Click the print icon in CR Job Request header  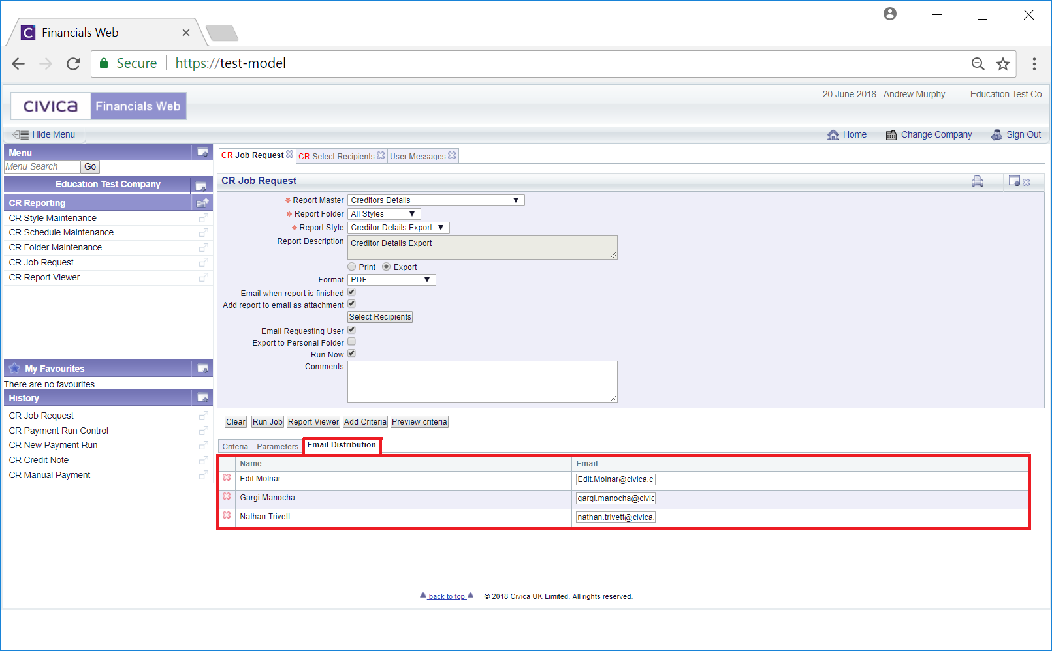978,181
